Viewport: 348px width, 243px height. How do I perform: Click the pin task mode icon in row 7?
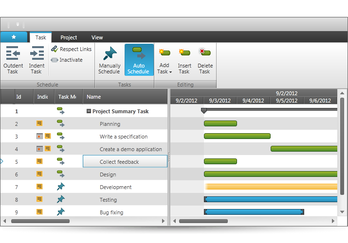(61, 187)
